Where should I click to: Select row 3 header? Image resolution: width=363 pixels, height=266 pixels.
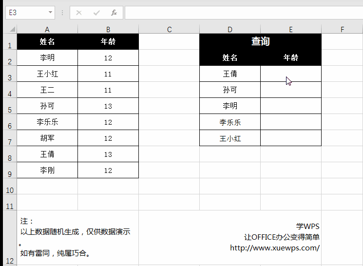click(x=10, y=74)
